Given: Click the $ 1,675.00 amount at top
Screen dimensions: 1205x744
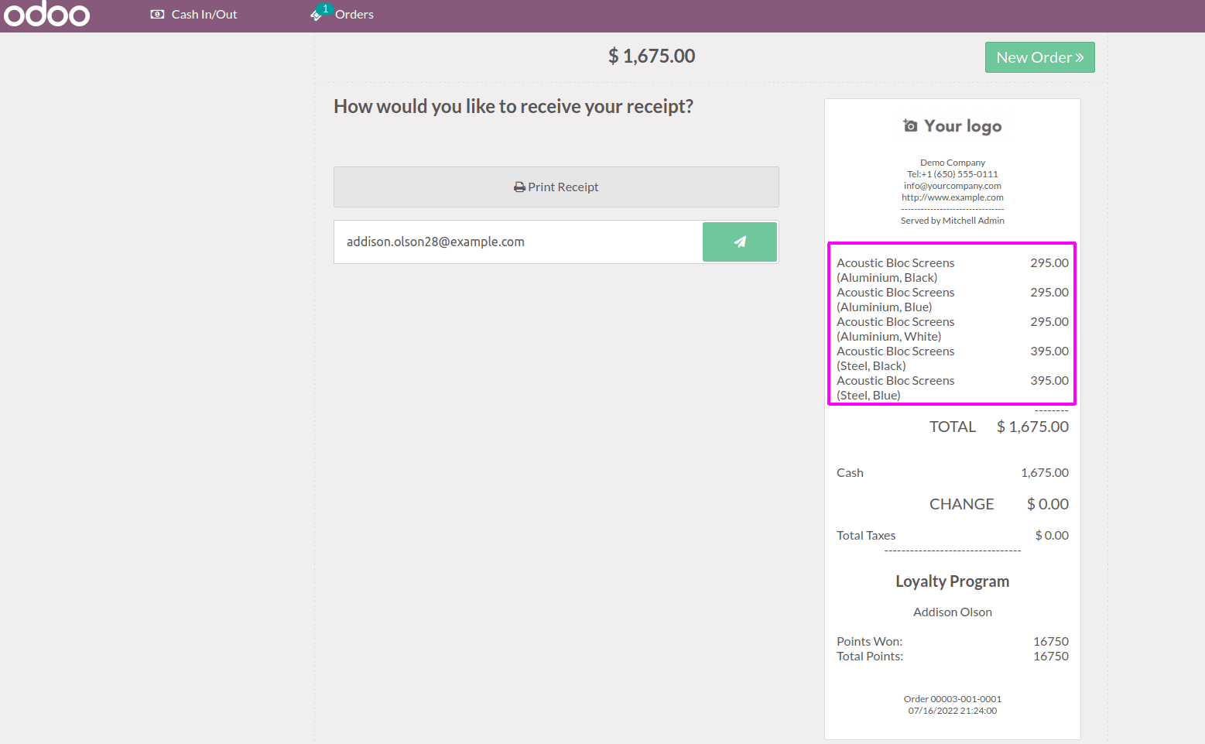Looking at the screenshot, I should (x=652, y=56).
